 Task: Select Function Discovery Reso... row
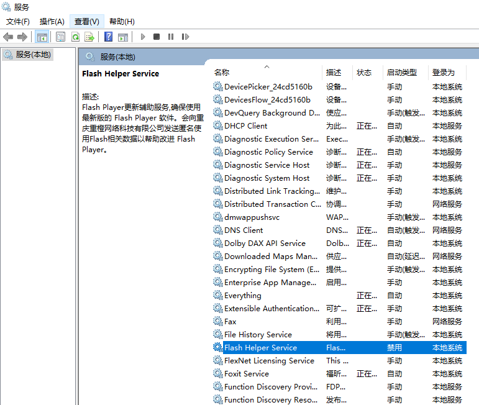pyautogui.click(x=339, y=399)
